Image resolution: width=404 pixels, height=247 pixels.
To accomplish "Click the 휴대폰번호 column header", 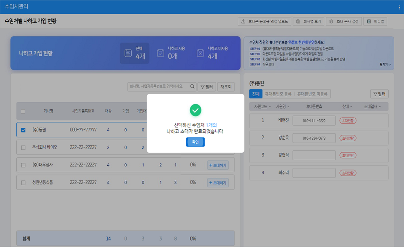I will pos(314,106).
